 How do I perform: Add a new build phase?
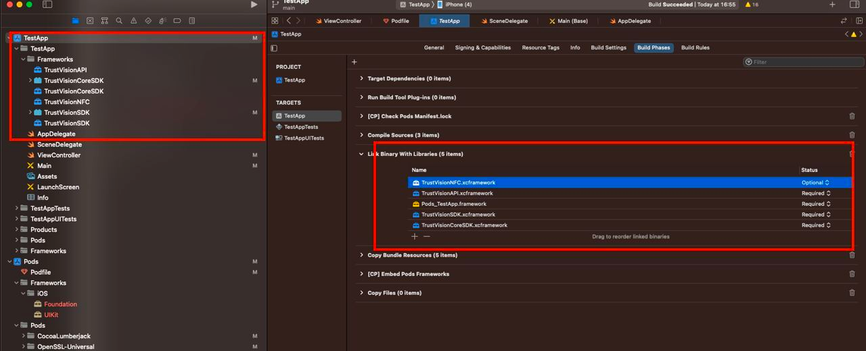click(x=354, y=62)
